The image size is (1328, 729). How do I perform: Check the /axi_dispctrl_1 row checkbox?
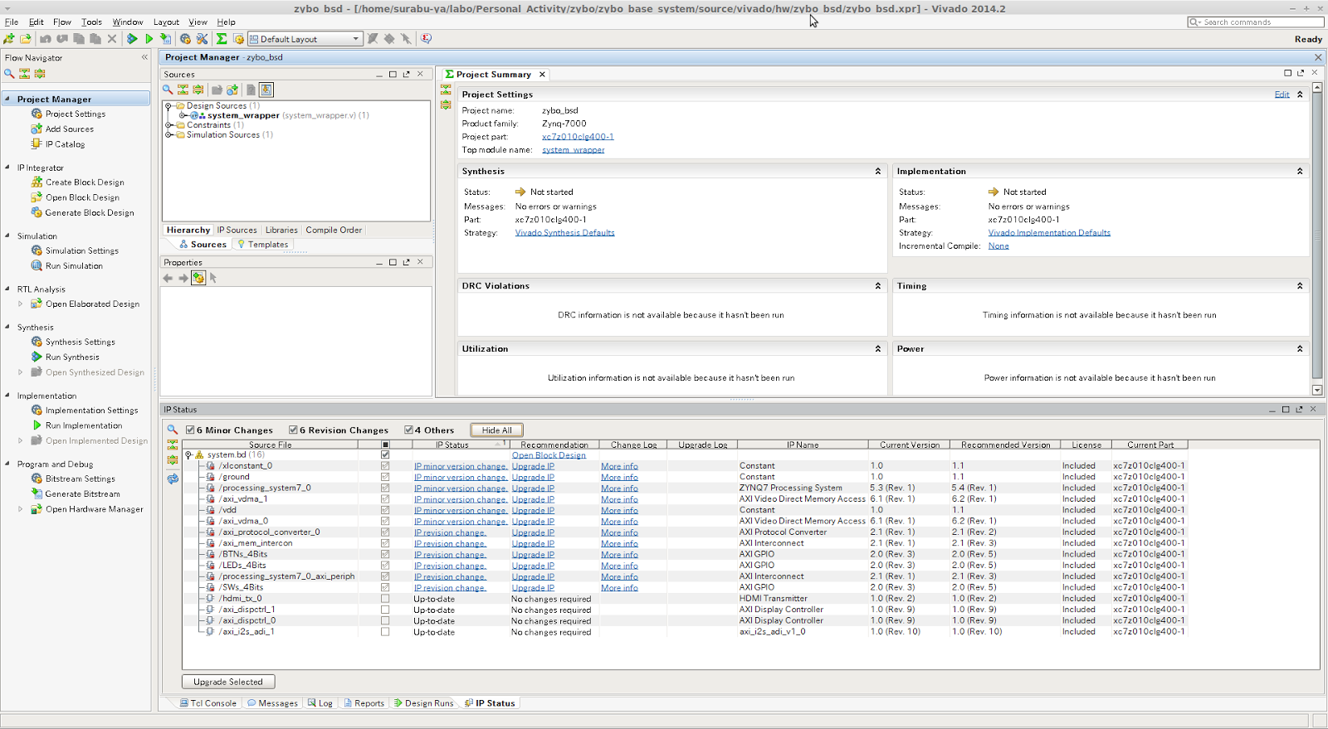(385, 610)
